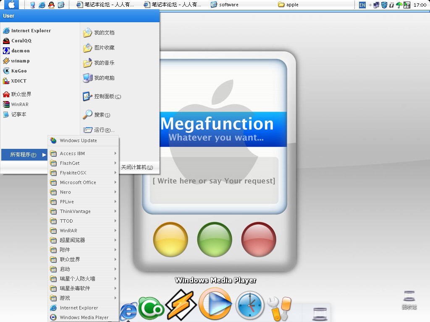Expand the FlashGet submenu arrow
Viewport: 430px width, 322px height.
(115, 163)
